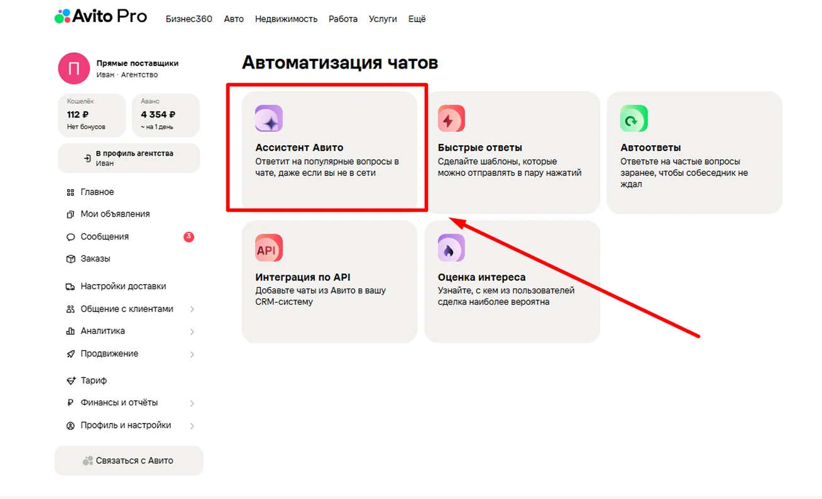Open the Авто top menu item
This screenshot has height=499, width=822.
click(x=234, y=19)
